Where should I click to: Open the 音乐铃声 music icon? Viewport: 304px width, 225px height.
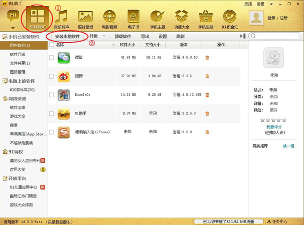(x=61, y=17)
